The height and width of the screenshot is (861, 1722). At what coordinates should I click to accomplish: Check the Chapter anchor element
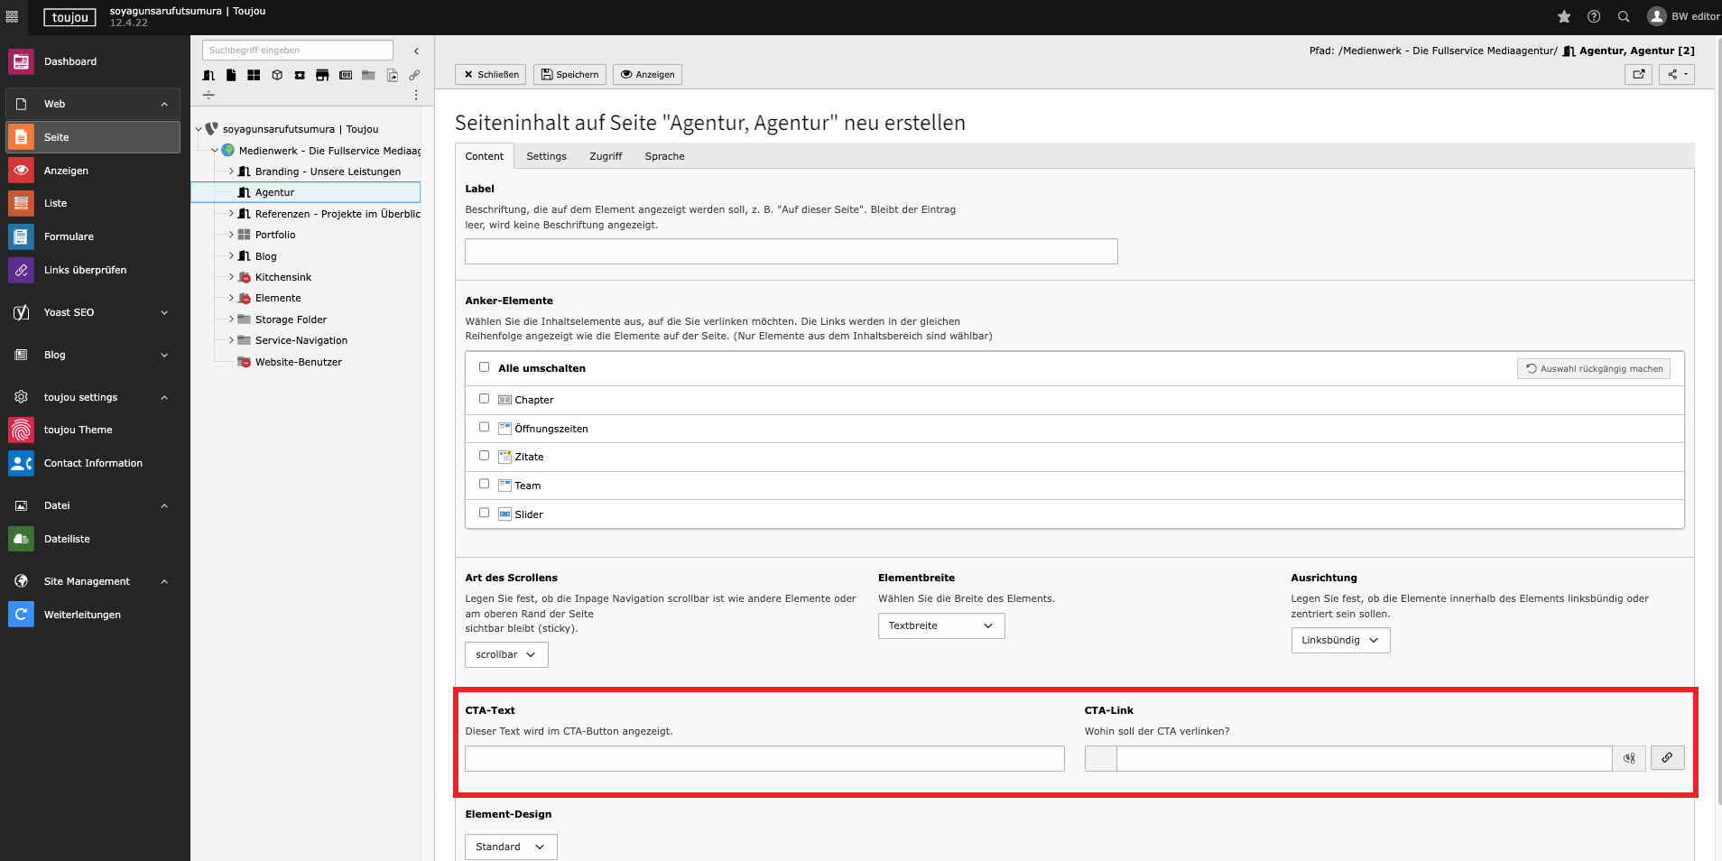click(484, 399)
